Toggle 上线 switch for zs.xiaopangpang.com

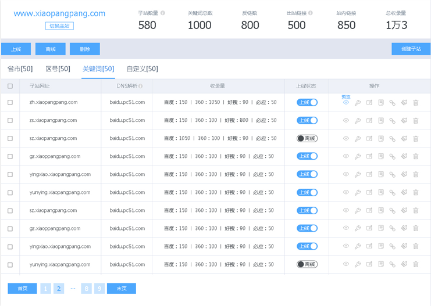307,121
